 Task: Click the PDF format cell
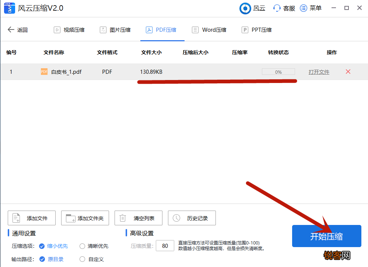point(107,72)
